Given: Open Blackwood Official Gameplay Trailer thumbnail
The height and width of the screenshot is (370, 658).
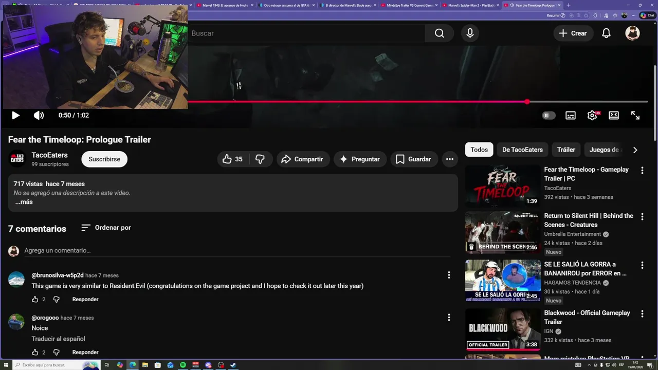Looking at the screenshot, I should [503, 329].
